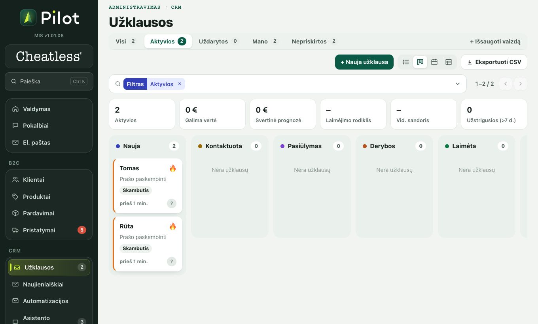The height and width of the screenshot is (324, 538).
Task: Switch to list view
Action: pos(405,62)
